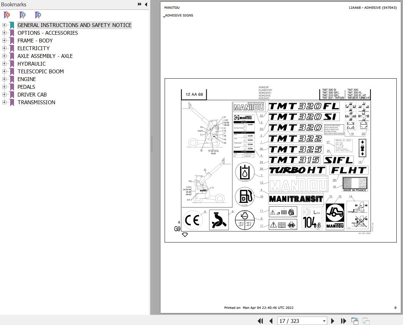Open the page number dropdown arrow
Viewport: 403px width, 325px height.
pyautogui.click(x=324, y=321)
